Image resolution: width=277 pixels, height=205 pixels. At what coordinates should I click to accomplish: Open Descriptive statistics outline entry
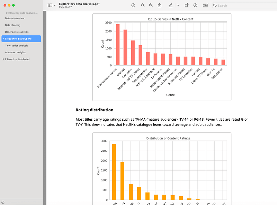pyautogui.click(x=17, y=32)
